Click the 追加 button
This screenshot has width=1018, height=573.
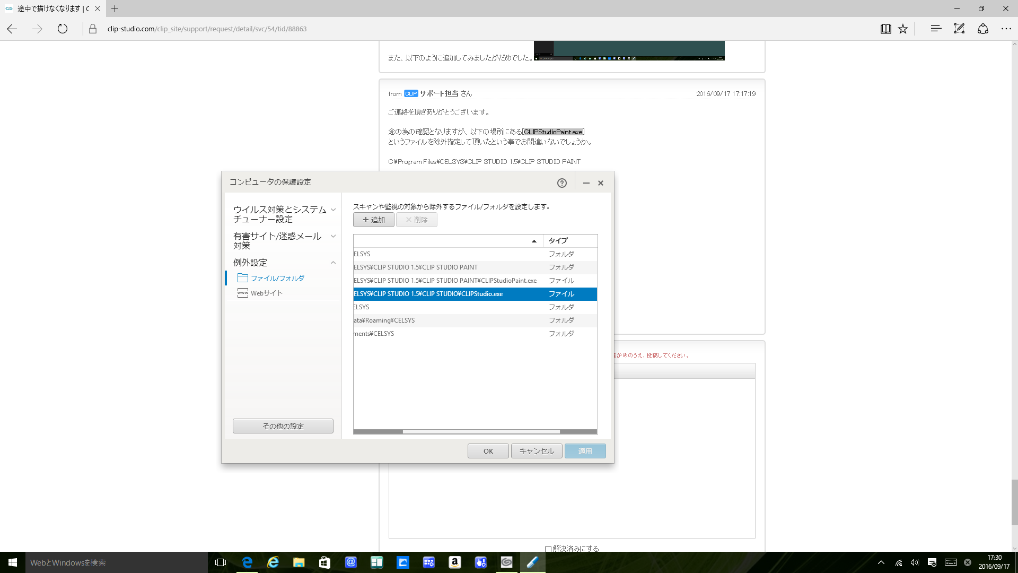coord(374,220)
